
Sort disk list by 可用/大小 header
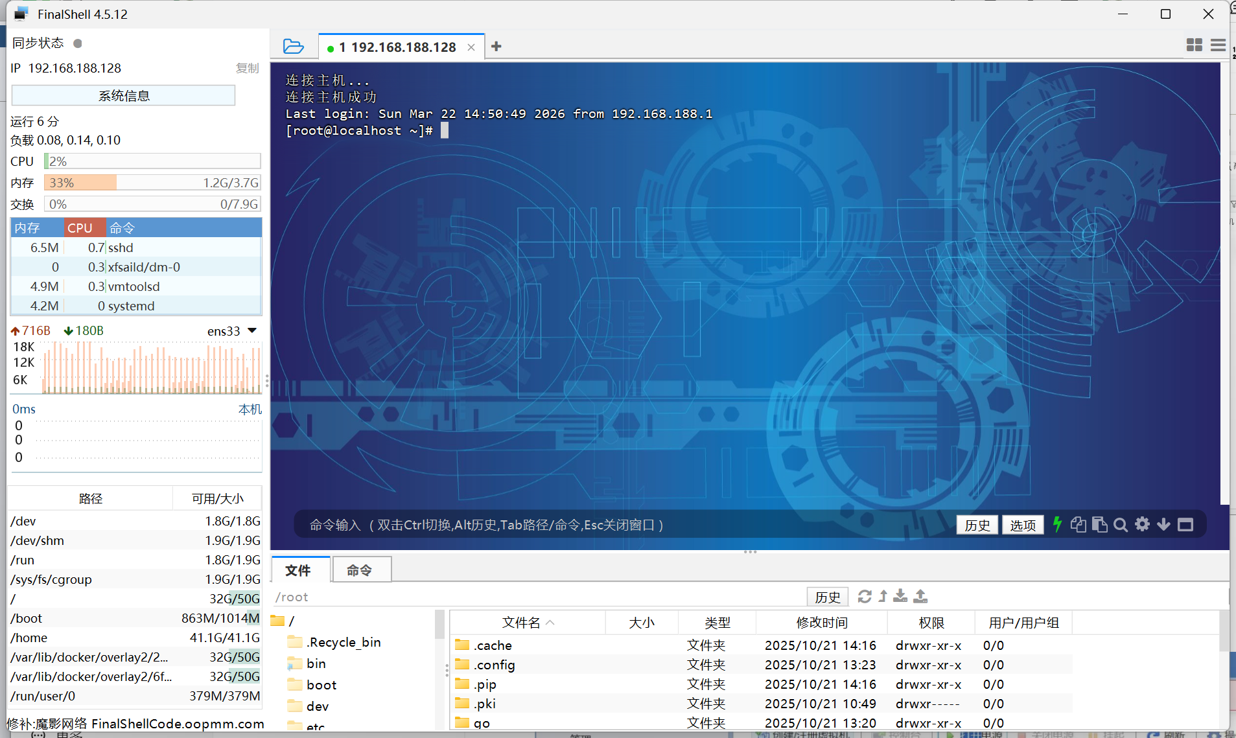[x=217, y=498]
